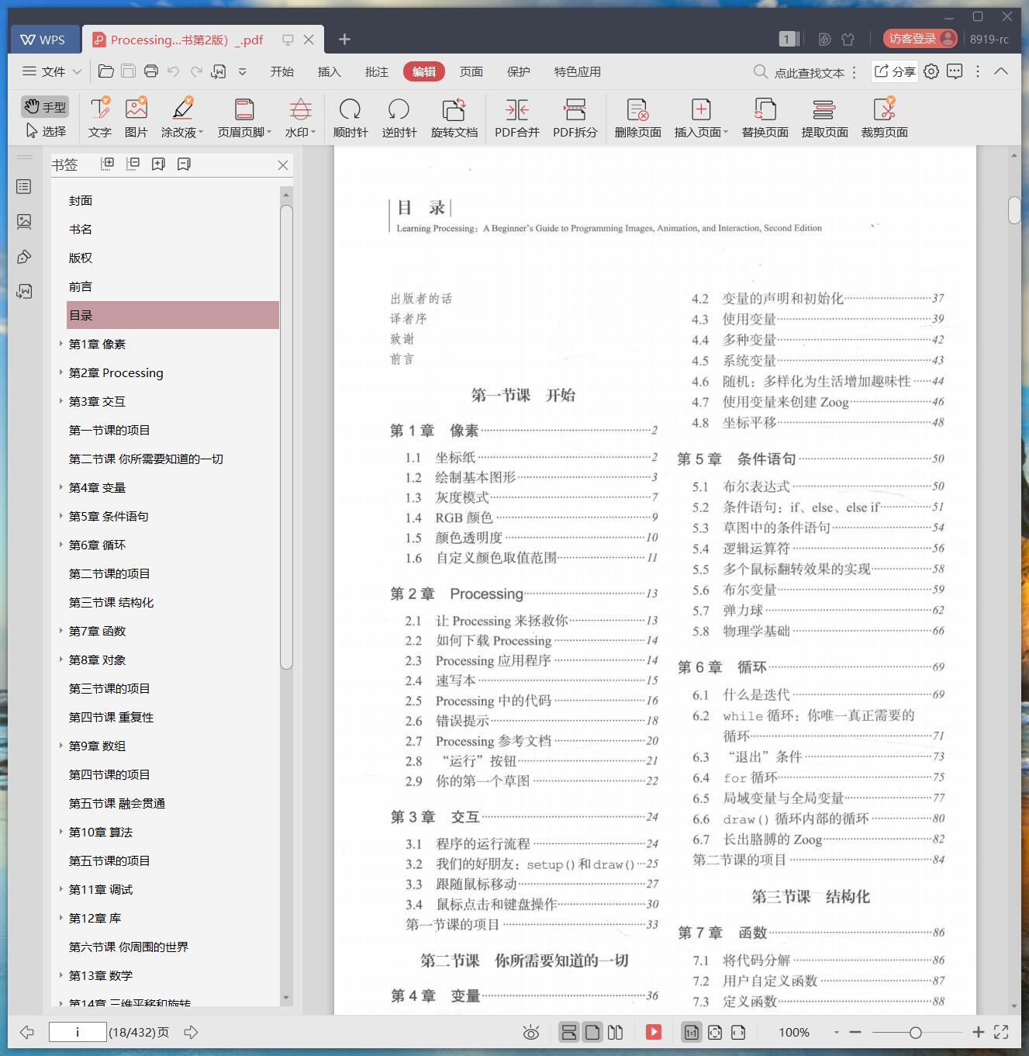Toggle fullscreen icon at bottom right
This screenshot has width=1029, height=1056.
point(1001,1032)
